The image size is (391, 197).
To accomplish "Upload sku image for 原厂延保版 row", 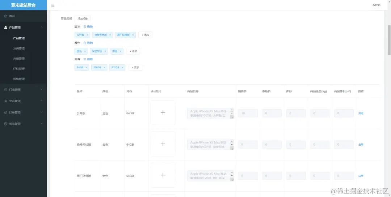I will click(163, 175).
